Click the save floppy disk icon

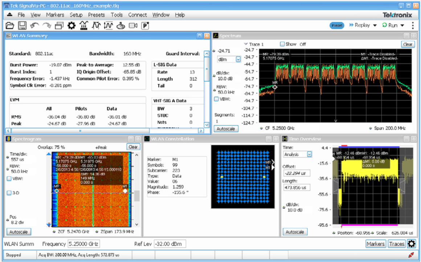coord(22,25)
